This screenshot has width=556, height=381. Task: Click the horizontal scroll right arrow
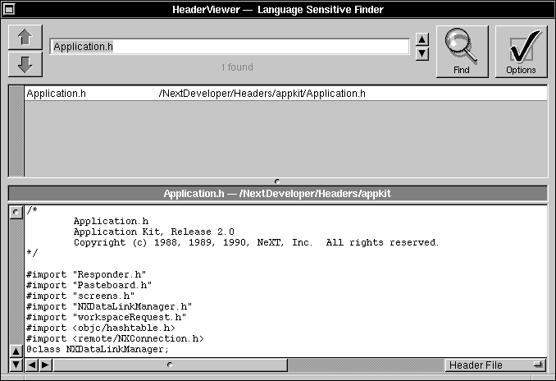[x=45, y=365]
